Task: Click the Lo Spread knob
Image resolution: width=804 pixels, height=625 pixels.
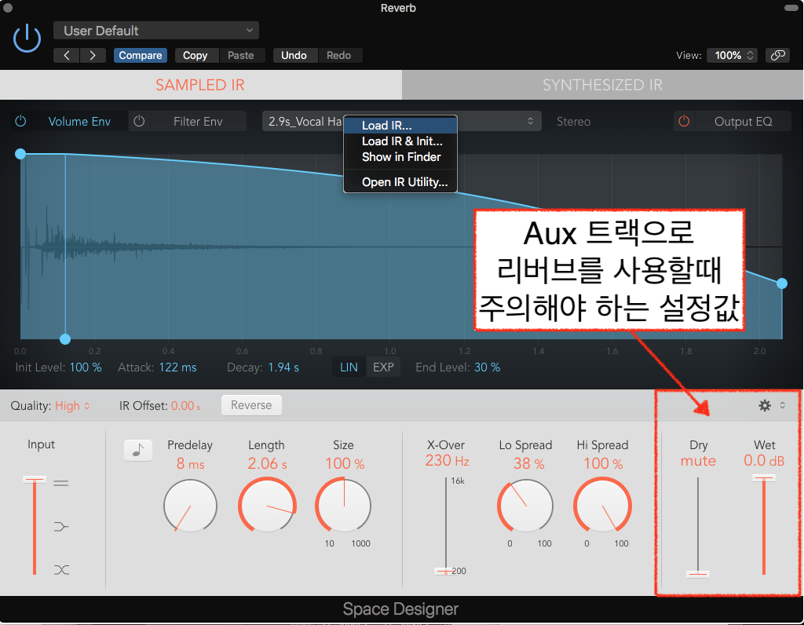Action: (525, 506)
